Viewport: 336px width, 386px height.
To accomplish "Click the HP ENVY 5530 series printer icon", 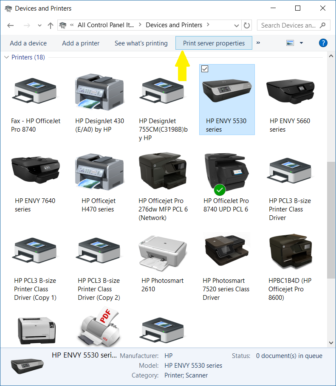I will pyautogui.click(x=227, y=90).
